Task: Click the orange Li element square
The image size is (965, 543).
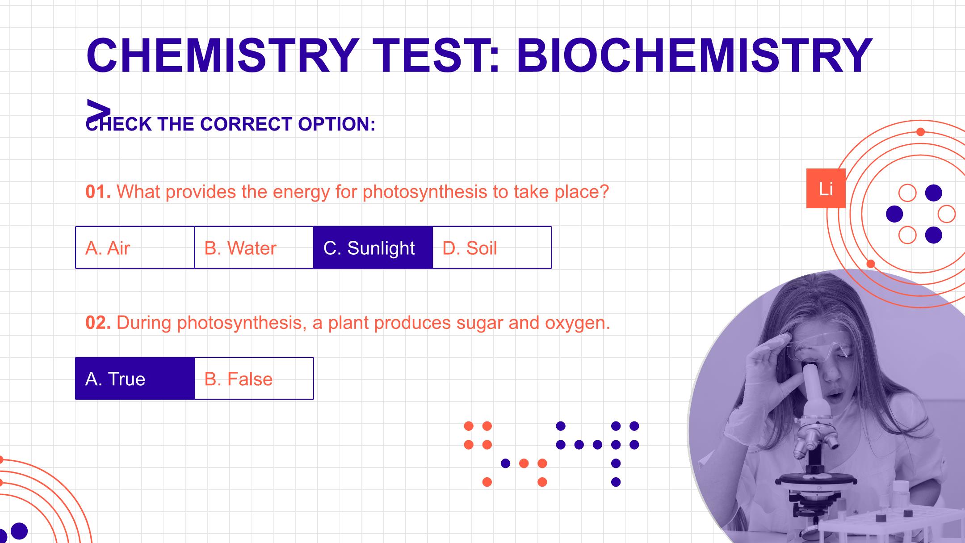Action: click(x=826, y=189)
